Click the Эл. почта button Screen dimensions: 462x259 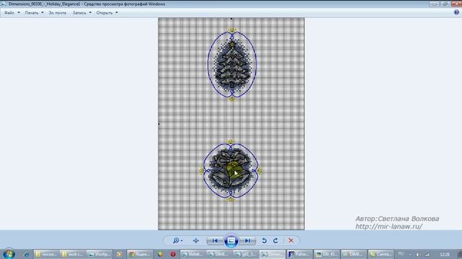pyautogui.click(x=58, y=13)
